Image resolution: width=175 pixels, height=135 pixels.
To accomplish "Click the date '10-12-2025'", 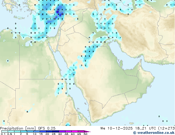I will pyautogui.click(x=120, y=128).
